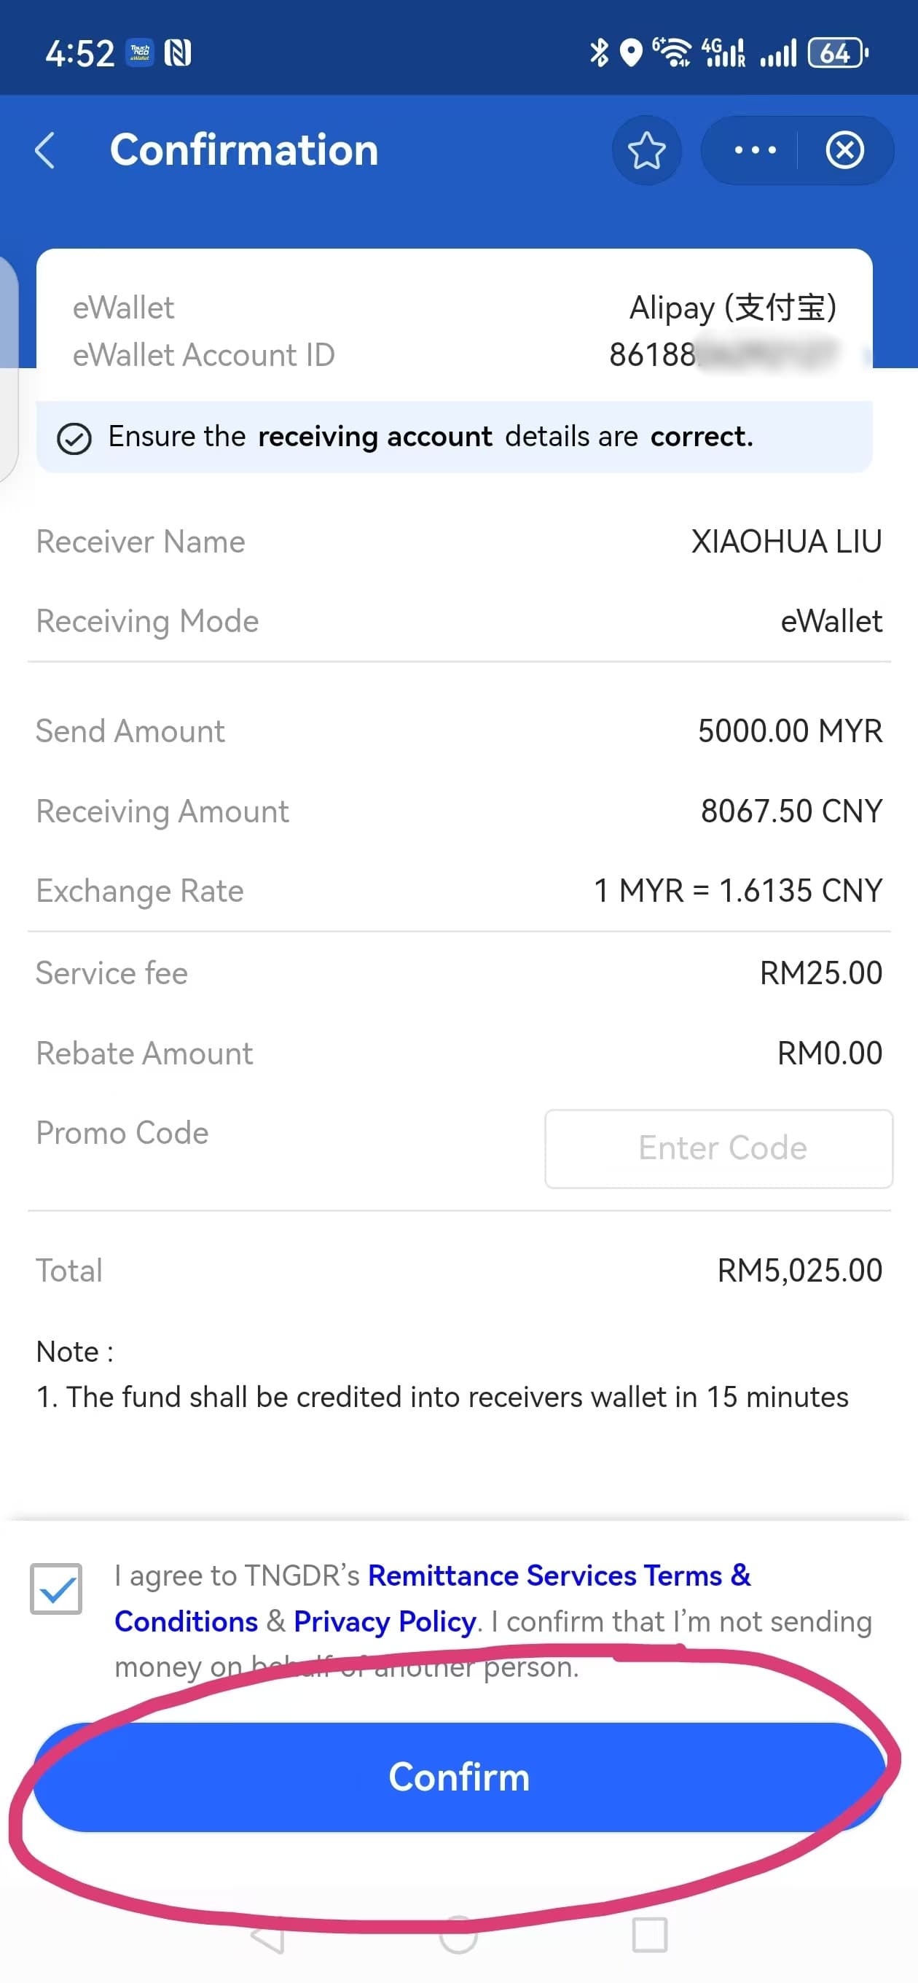Viewport: 918px width, 1983px height.
Task: Open the Privacy Policy link
Action: [x=385, y=1621]
